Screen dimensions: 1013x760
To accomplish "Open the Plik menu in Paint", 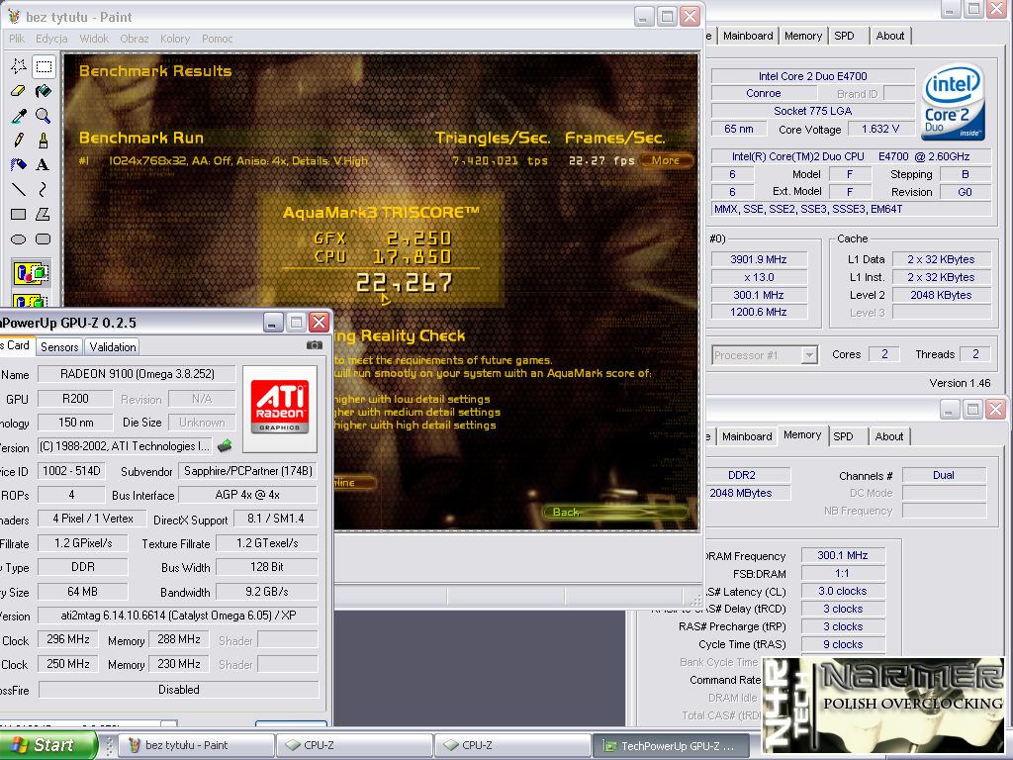I will coord(17,39).
